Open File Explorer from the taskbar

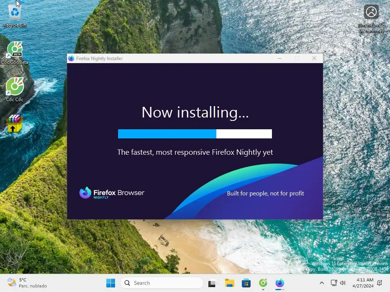tap(229, 283)
